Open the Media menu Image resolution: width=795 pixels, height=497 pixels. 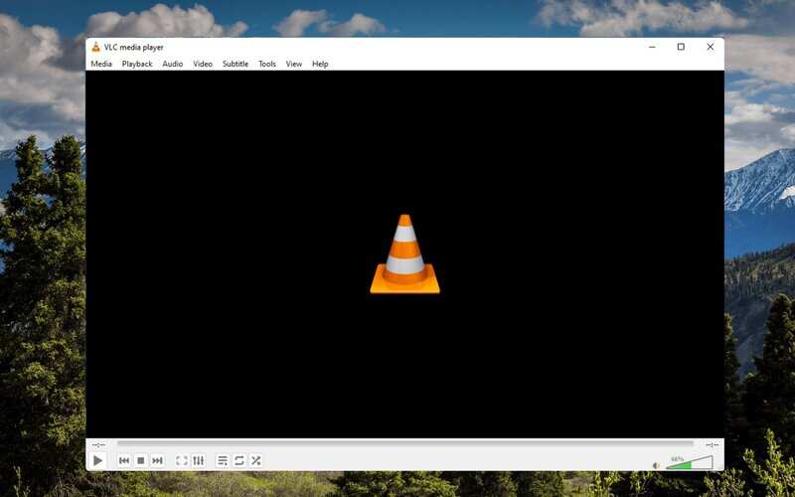pos(101,64)
